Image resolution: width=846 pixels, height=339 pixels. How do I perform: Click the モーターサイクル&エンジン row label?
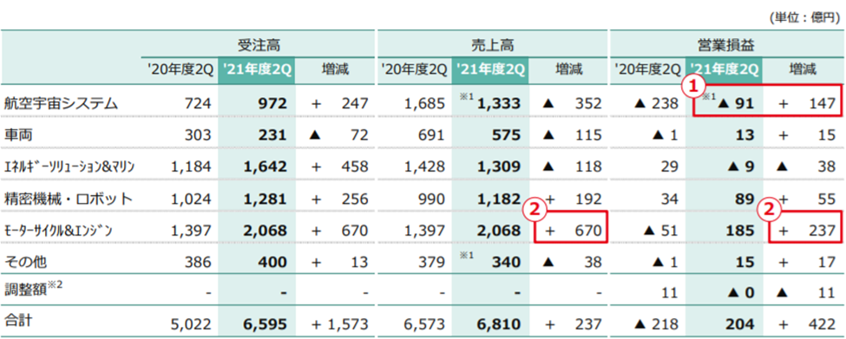tap(58, 231)
